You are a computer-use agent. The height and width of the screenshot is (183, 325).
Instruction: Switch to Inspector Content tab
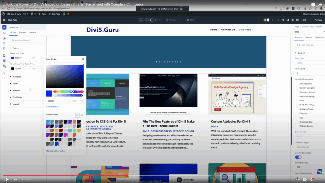tap(23, 32)
